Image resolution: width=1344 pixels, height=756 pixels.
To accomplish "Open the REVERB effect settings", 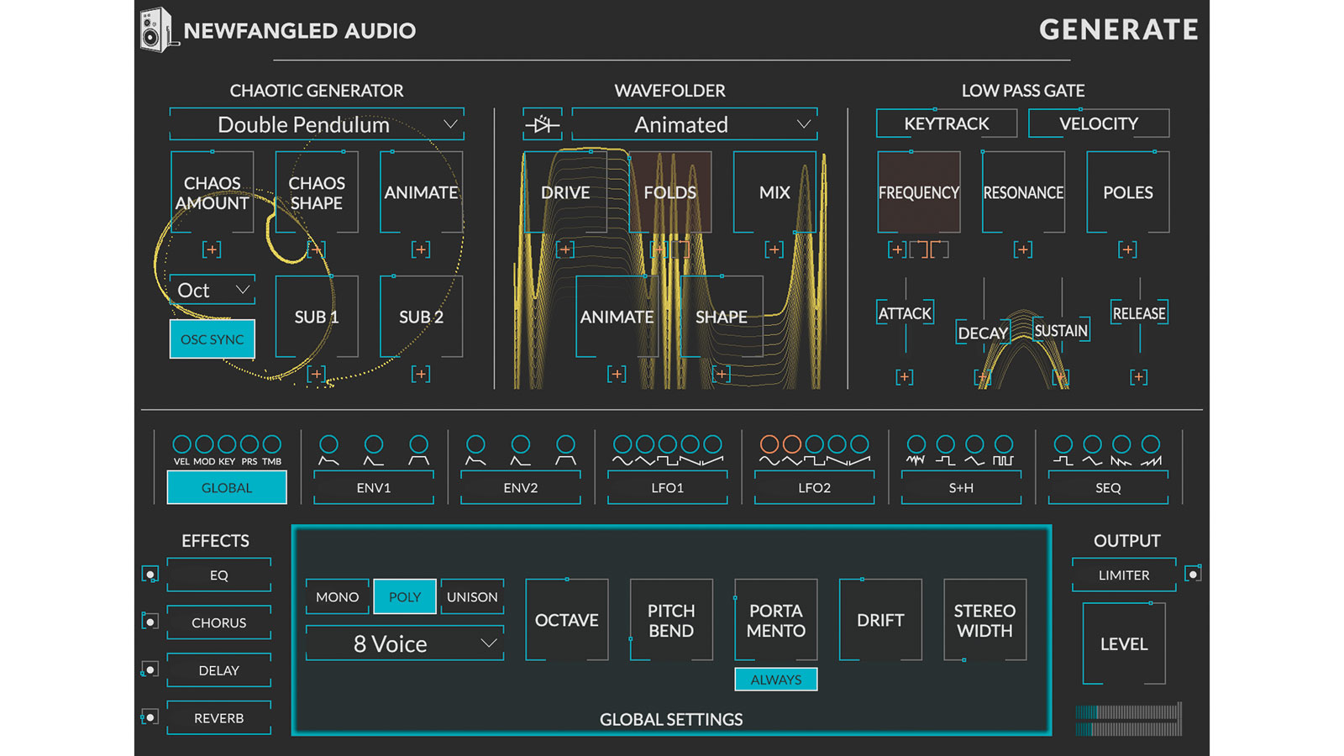I will (219, 718).
